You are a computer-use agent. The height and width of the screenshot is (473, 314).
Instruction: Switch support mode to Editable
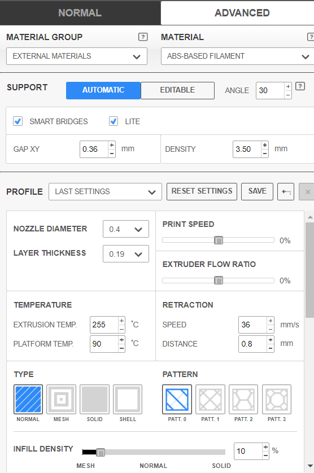177,90
